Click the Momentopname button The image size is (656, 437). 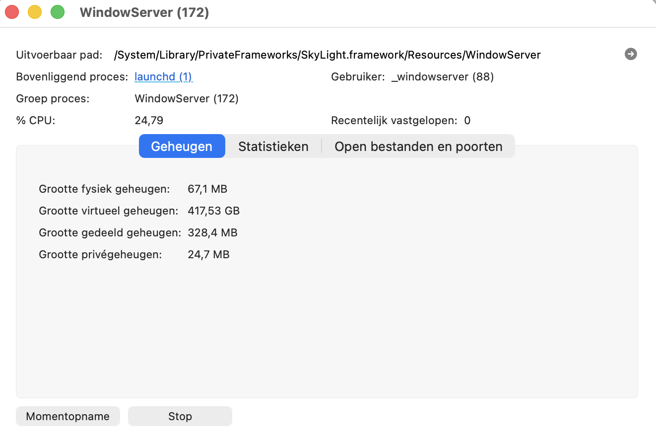click(67, 416)
